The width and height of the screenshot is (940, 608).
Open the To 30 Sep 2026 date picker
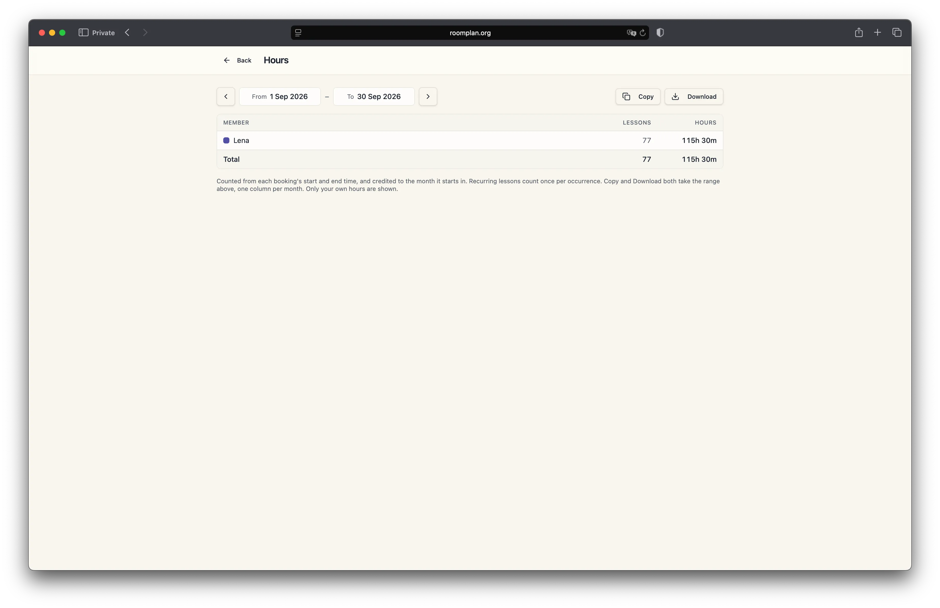click(374, 97)
